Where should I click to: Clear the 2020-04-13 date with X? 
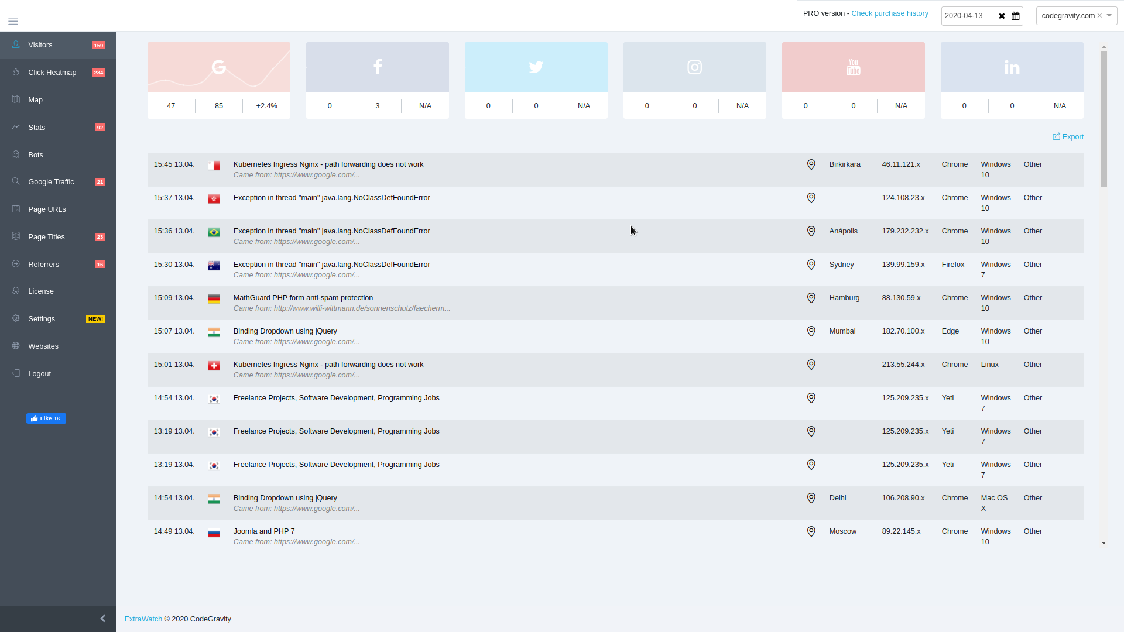(x=1002, y=16)
